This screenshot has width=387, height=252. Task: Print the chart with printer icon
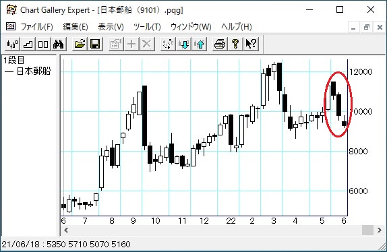(x=220, y=44)
